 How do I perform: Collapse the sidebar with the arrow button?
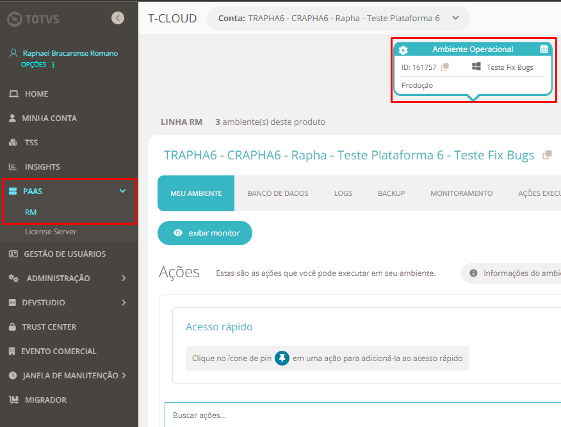click(x=118, y=18)
